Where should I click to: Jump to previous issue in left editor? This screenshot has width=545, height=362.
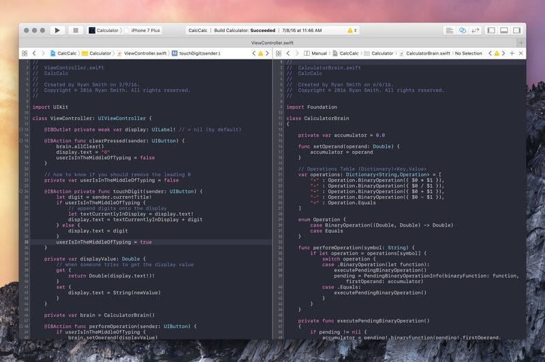click(253, 54)
